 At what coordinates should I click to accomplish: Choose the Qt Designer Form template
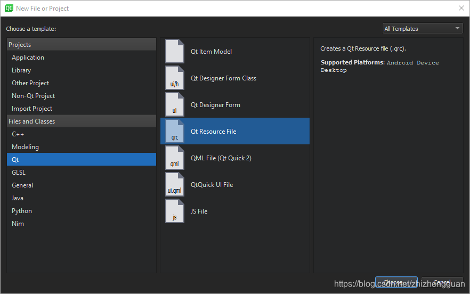point(235,104)
